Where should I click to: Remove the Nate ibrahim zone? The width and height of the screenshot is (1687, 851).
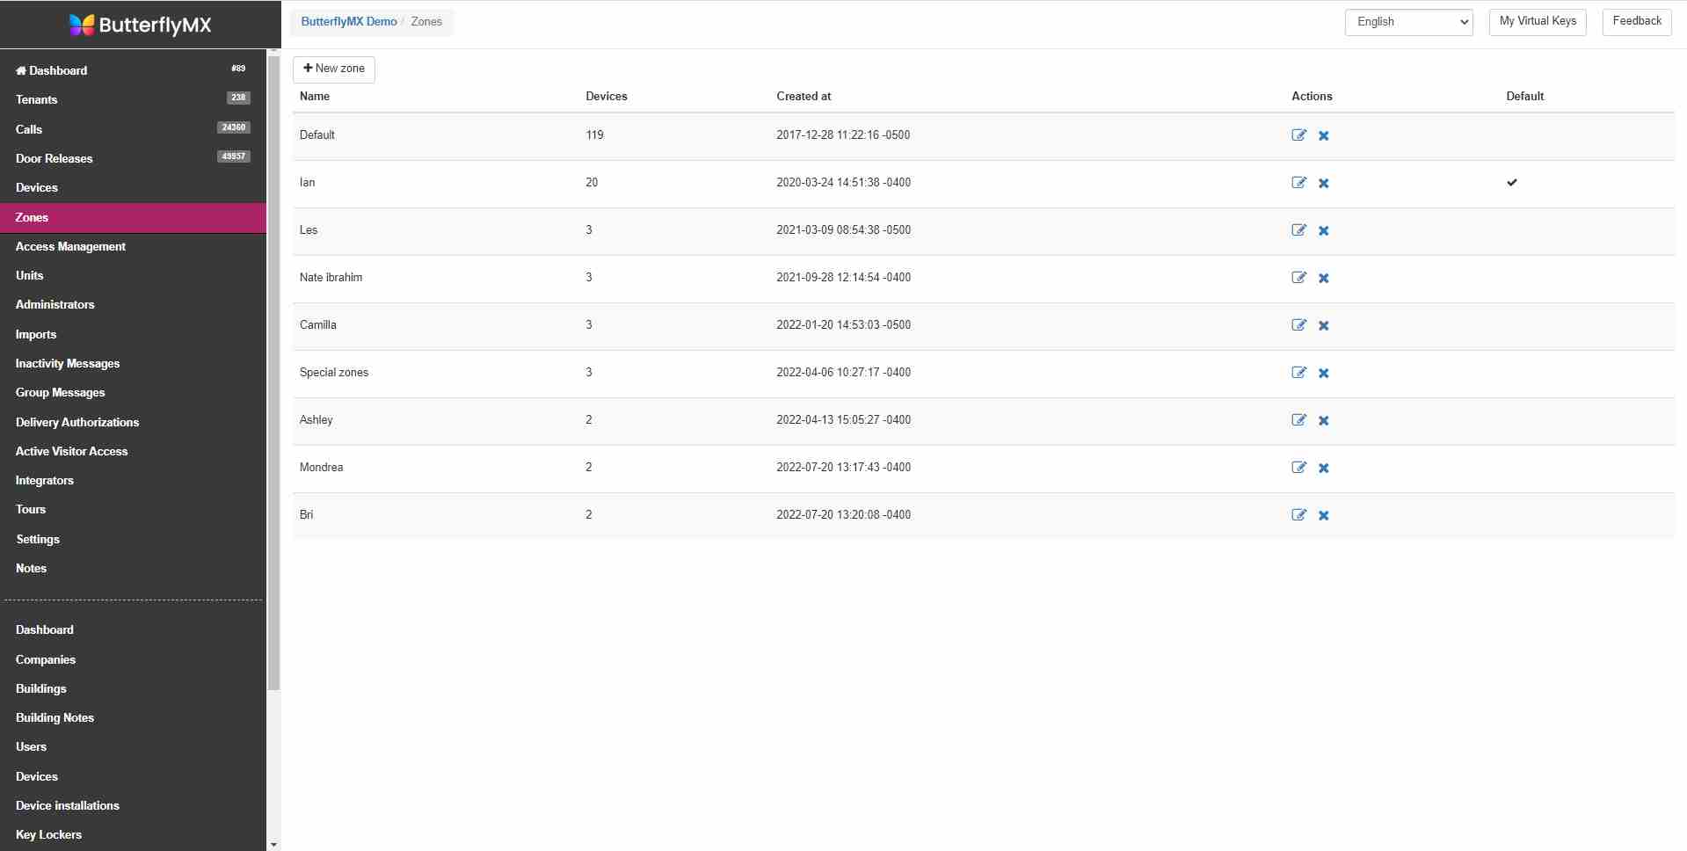coord(1323,278)
